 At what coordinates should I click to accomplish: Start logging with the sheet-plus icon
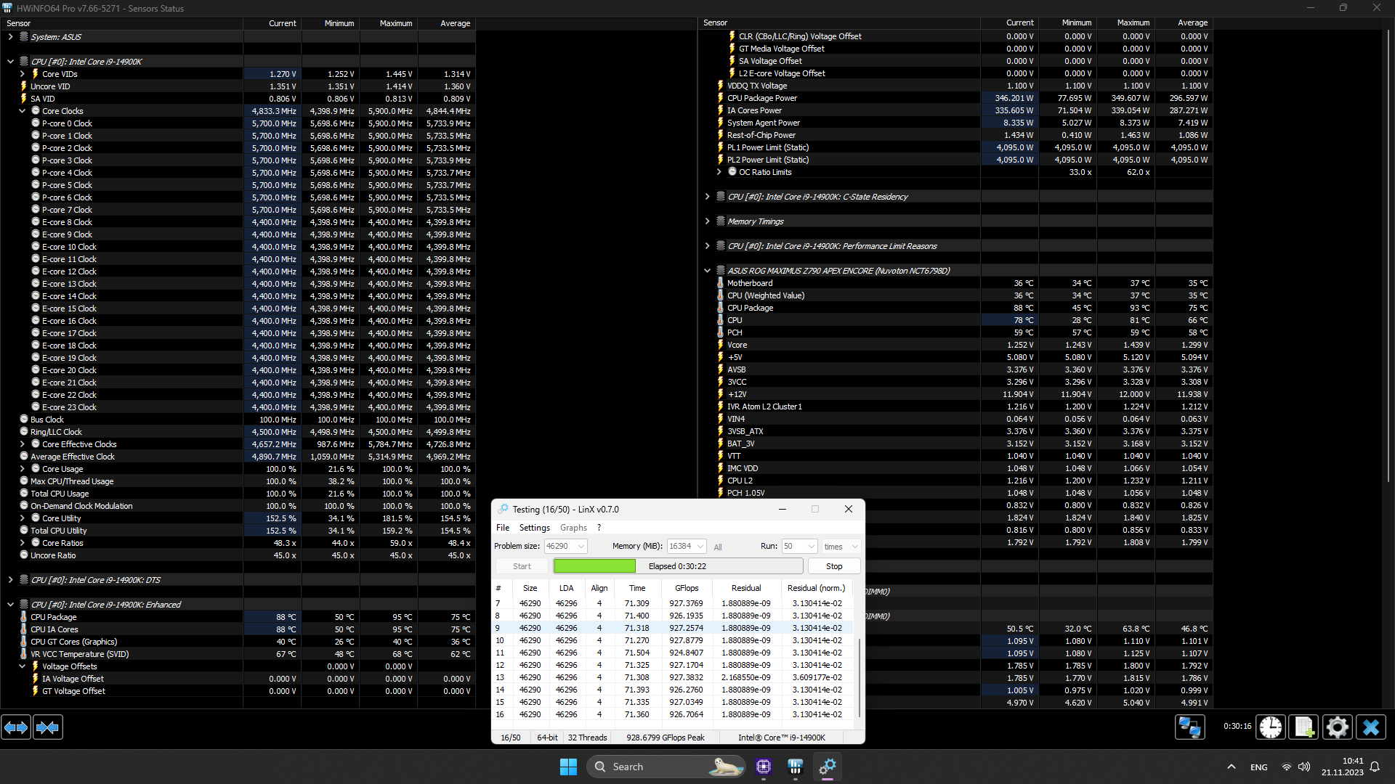point(1303,727)
